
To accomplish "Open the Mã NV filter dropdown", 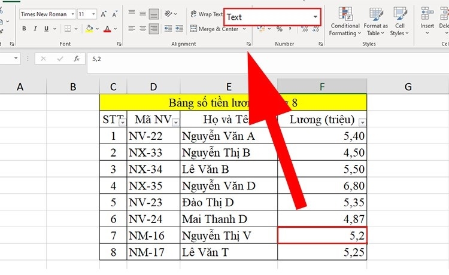I will coord(176,123).
